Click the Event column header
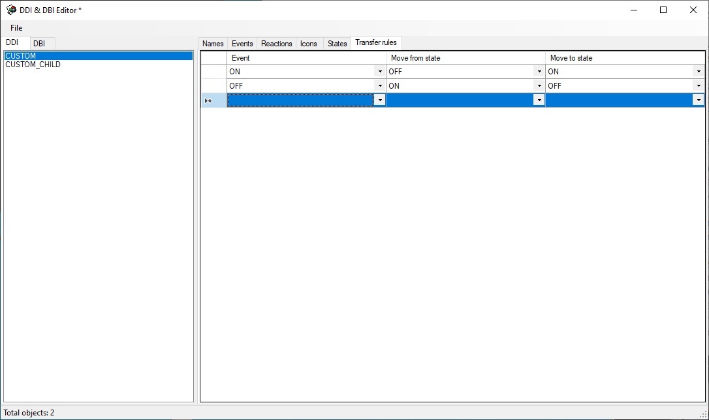 306,58
